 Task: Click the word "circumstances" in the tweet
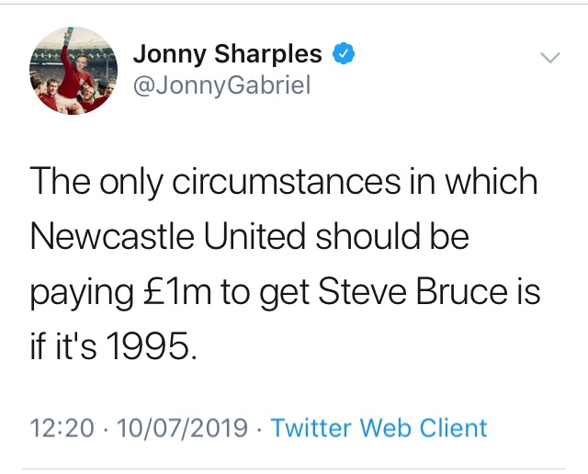287,183
